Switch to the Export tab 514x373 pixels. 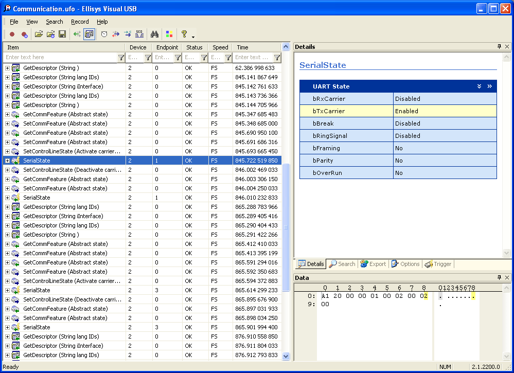(373, 264)
